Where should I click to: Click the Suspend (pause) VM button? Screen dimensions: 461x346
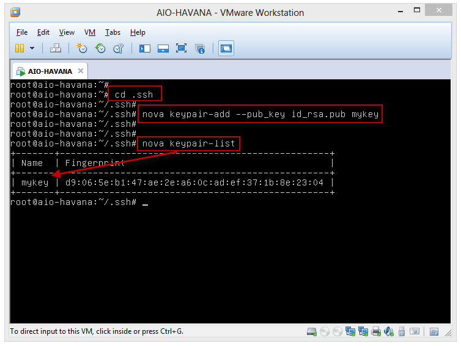click(20, 48)
